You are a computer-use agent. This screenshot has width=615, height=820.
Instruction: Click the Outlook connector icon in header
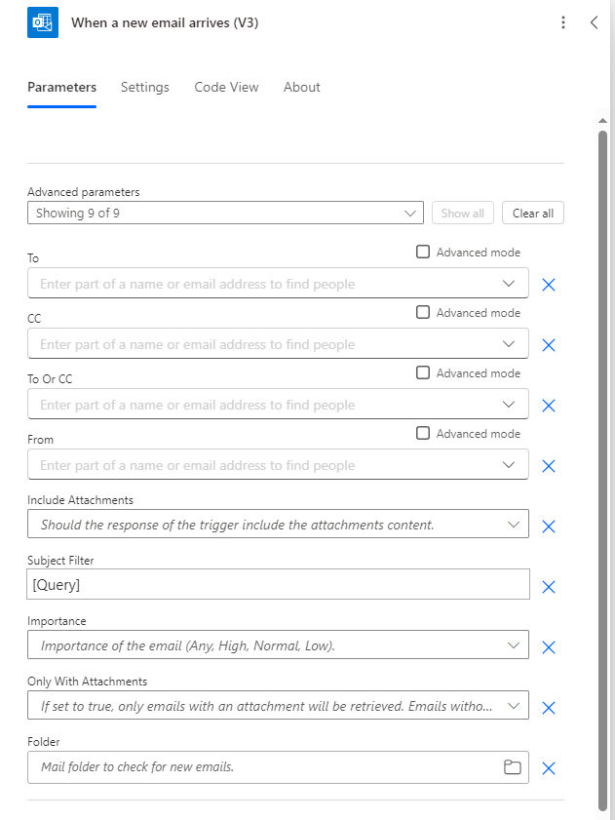pos(43,22)
